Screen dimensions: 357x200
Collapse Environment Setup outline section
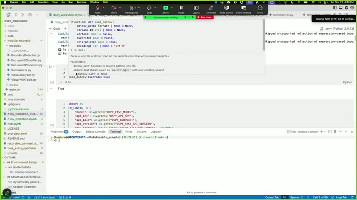pyautogui.click(x=4, y=162)
